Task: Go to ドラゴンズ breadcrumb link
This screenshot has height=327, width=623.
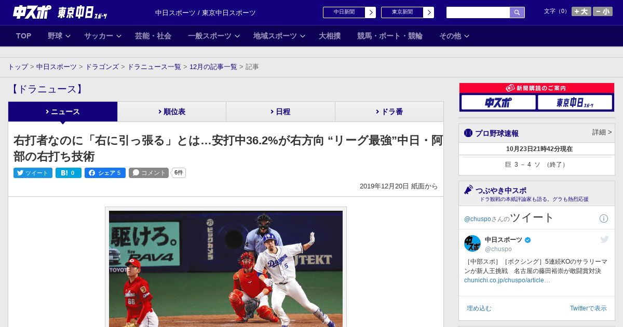Action: 102,67
